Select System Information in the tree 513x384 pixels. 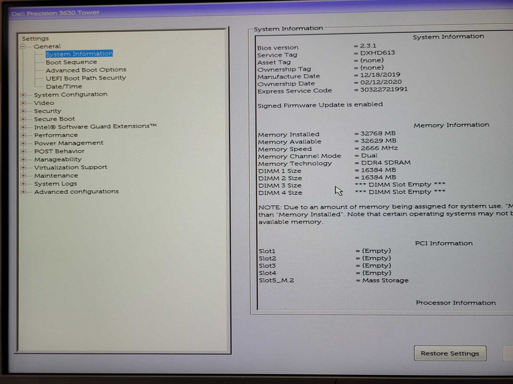(79, 54)
